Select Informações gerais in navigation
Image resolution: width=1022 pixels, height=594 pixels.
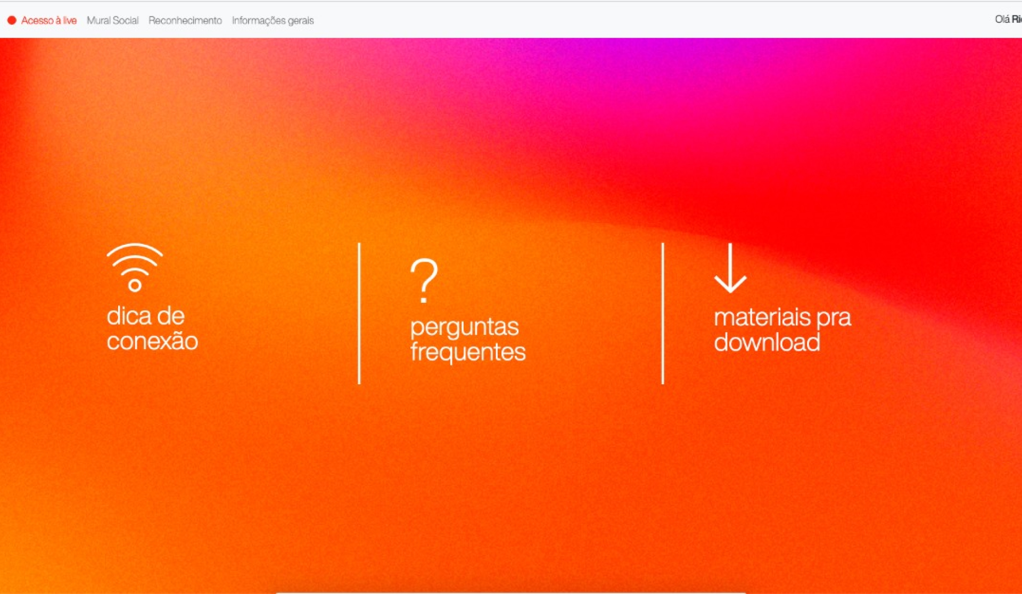point(273,20)
